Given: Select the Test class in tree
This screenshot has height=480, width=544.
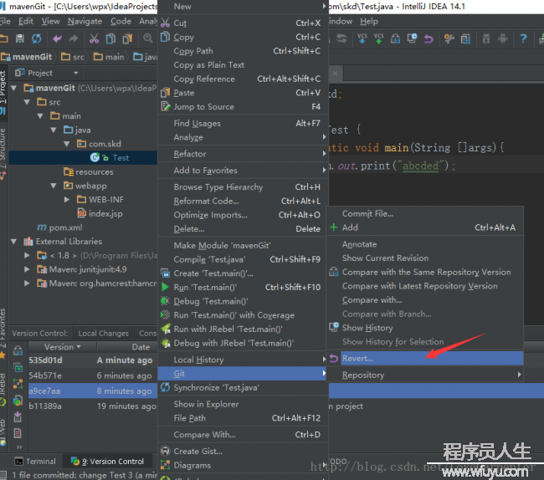Looking at the screenshot, I should coord(121,158).
